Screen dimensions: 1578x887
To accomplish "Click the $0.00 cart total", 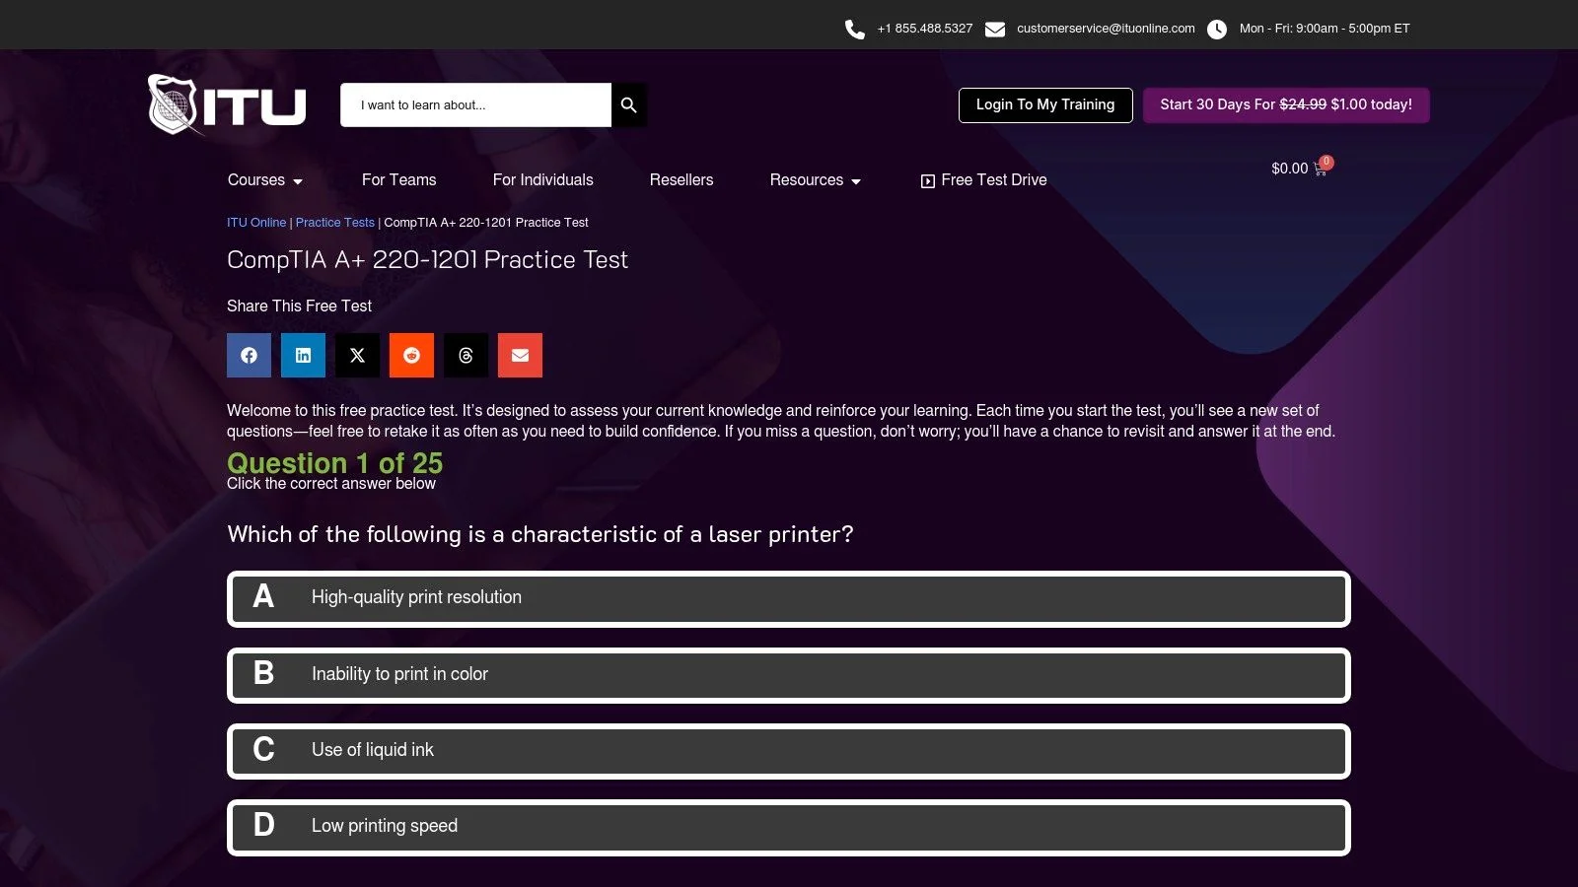I will [1289, 169].
